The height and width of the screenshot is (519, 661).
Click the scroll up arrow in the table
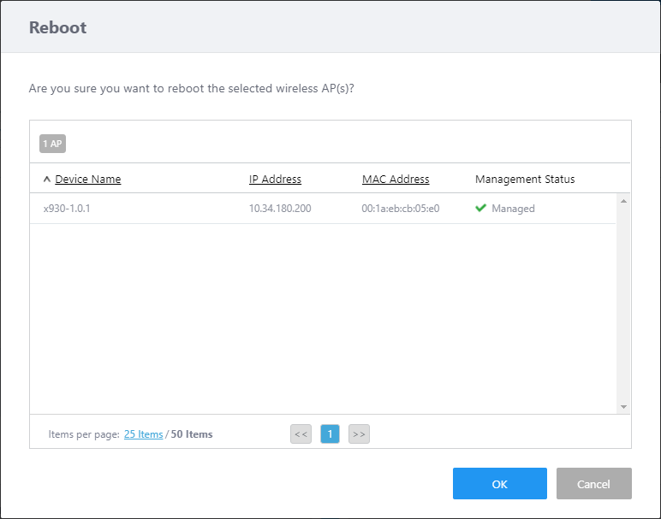pos(623,201)
